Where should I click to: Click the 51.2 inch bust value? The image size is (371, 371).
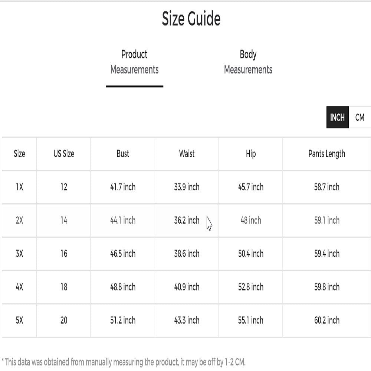[123, 320]
